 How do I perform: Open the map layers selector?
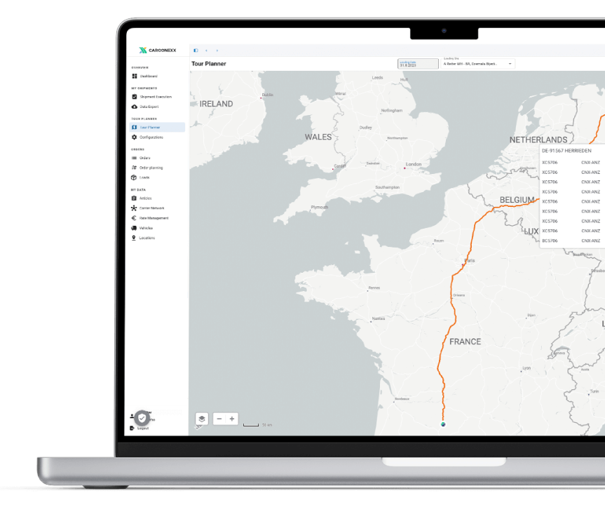pos(202,419)
